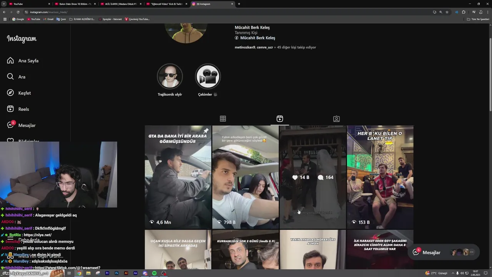The width and height of the screenshot is (492, 277).
Task: Open the 'Uçan kuşla bile dalga geçen' reel
Action: pos(178,250)
